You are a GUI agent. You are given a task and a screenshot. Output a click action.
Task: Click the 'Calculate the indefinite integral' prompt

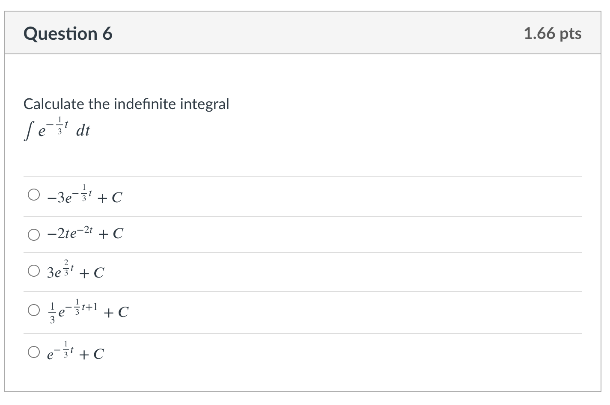(126, 103)
